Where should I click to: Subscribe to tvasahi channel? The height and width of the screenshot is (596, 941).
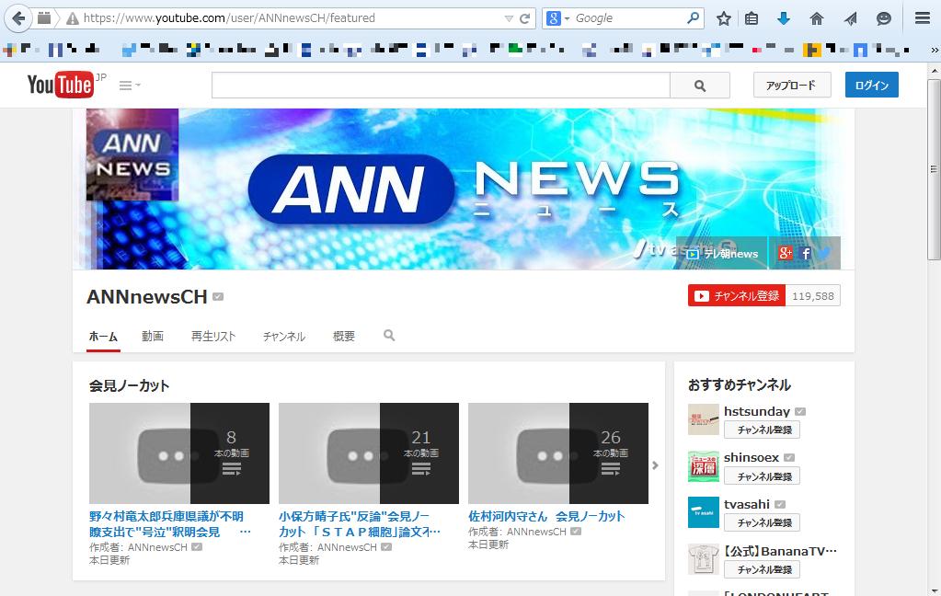click(x=762, y=522)
